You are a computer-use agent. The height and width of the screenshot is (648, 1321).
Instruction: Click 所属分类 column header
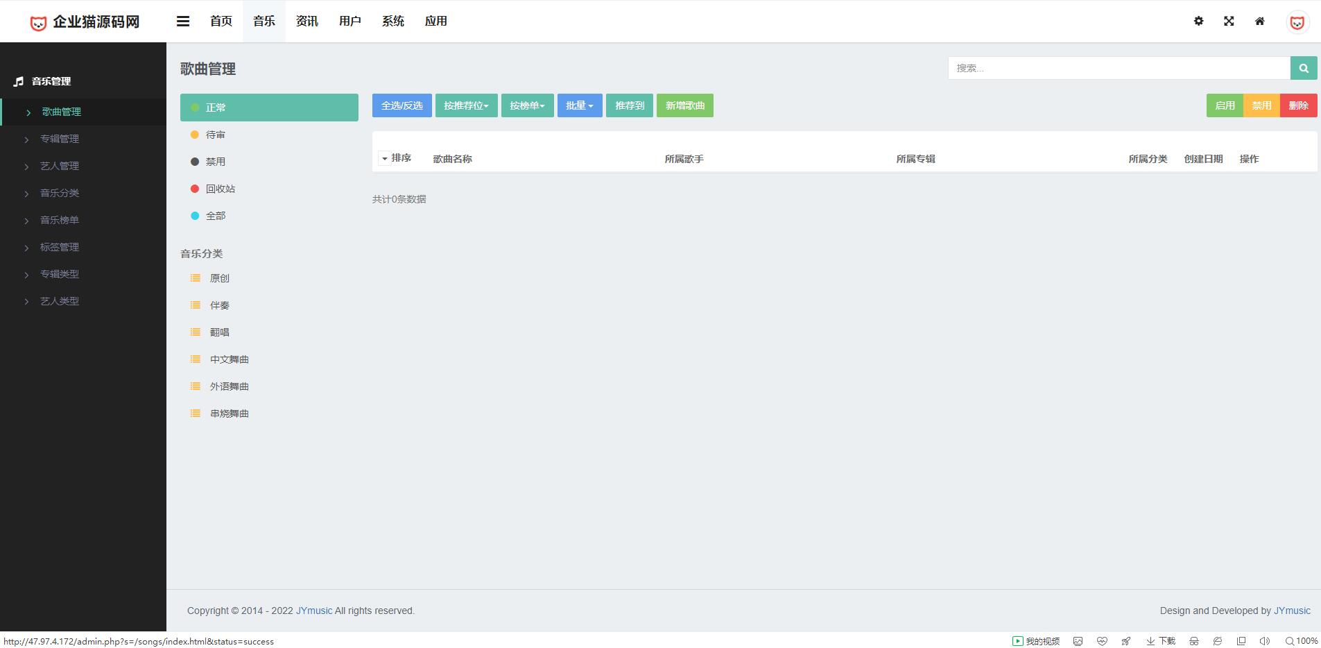pos(1148,159)
